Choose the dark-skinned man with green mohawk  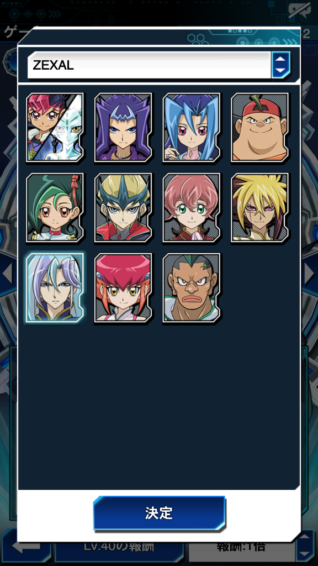click(192, 287)
